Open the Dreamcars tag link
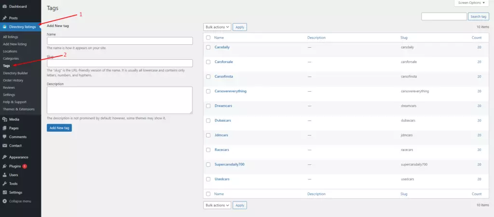Image resolution: width=494 pixels, height=217 pixels. click(223, 106)
